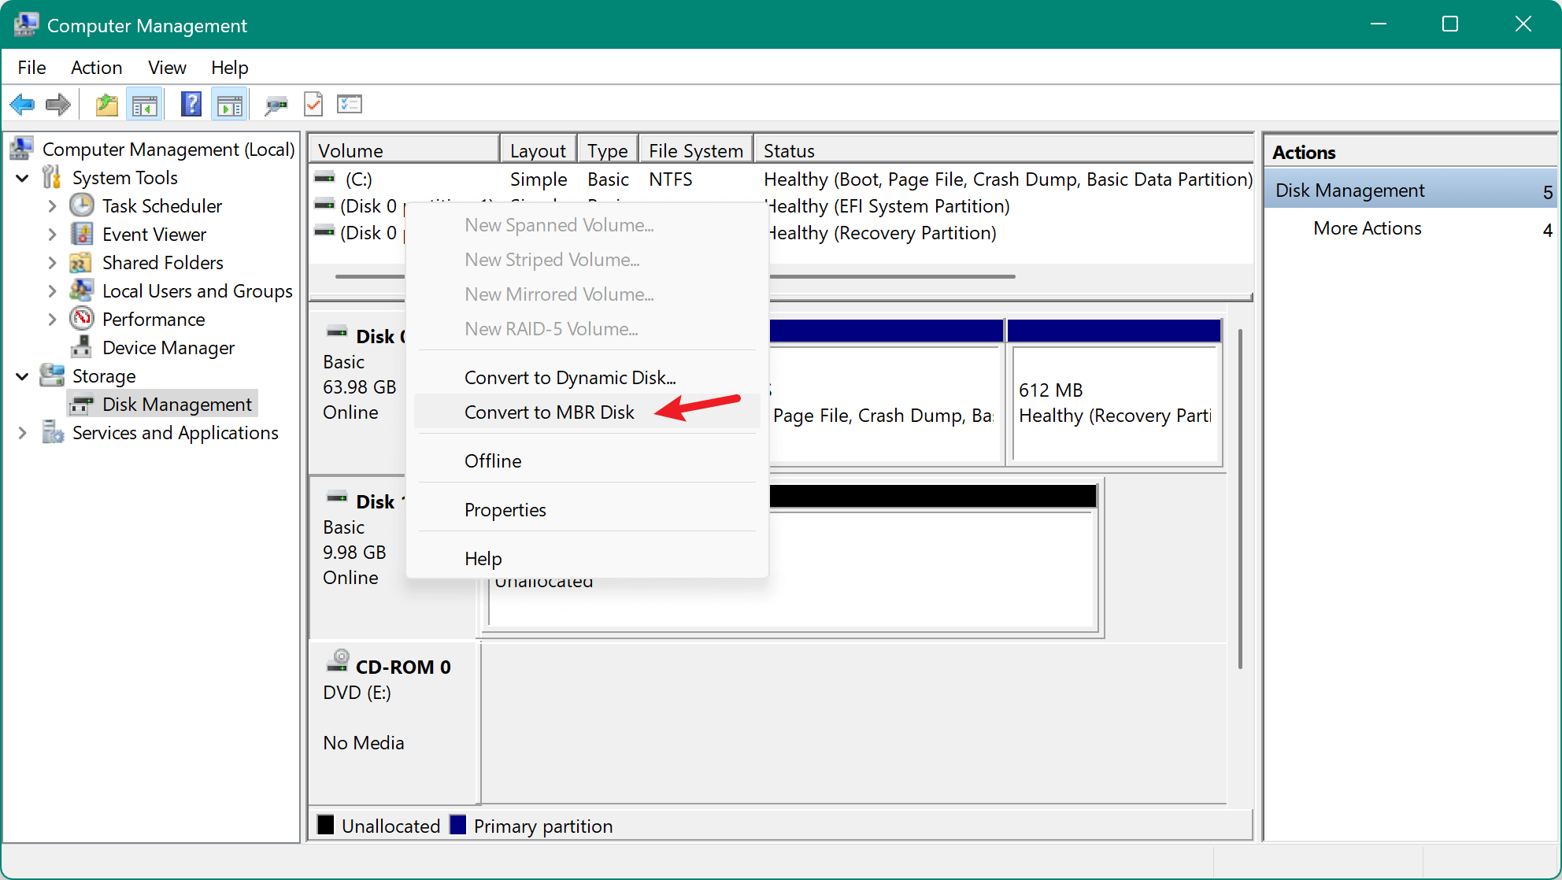This screenshot has height=880, width=1562.
Task: Click the Connect/Refresh disk toolbar icon
Action: tap(275, 104)
